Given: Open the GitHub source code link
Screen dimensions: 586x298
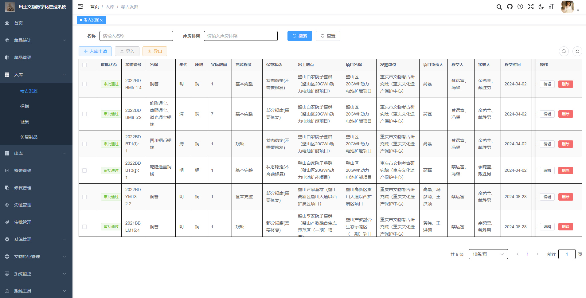Looking at the screenshot, I should click(x=510, y=6).
